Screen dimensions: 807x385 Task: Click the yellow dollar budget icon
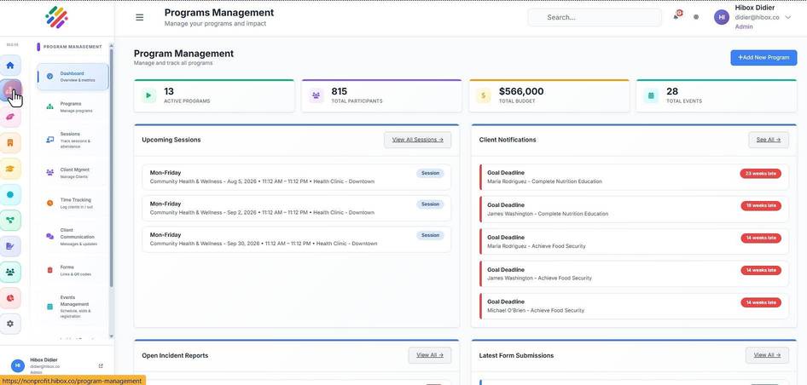tap(484, 95)
